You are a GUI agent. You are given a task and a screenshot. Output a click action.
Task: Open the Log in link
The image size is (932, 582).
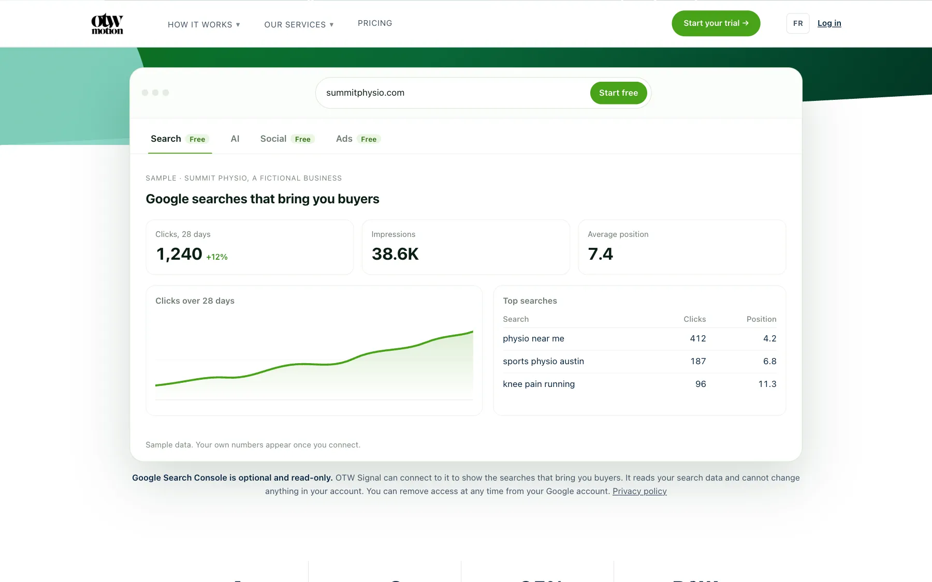pyautogui.click(x=829, y=23)
